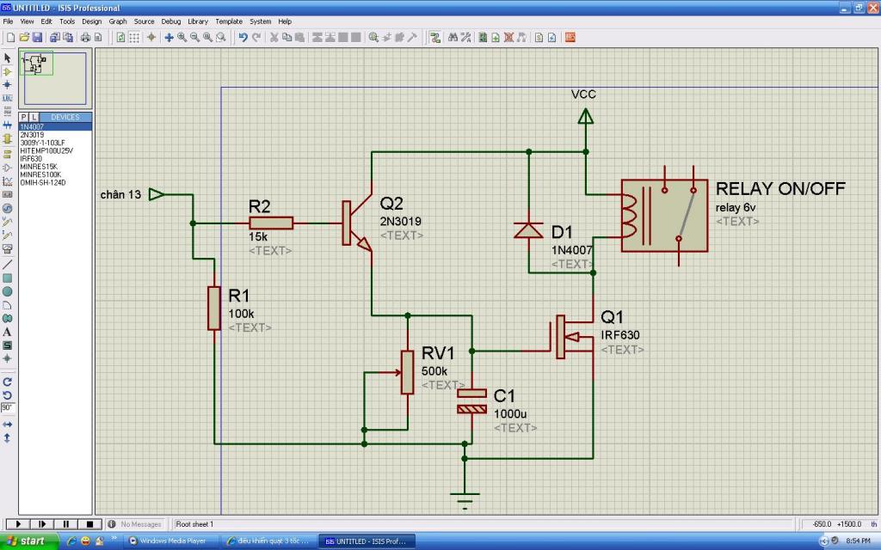Click the L library manage button
Image resolution: width=881 pixels, height=550 pixels.
34,117
